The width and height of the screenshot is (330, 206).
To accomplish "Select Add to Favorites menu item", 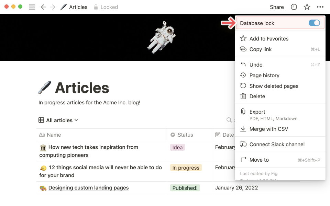I will (x=269, y=39).
